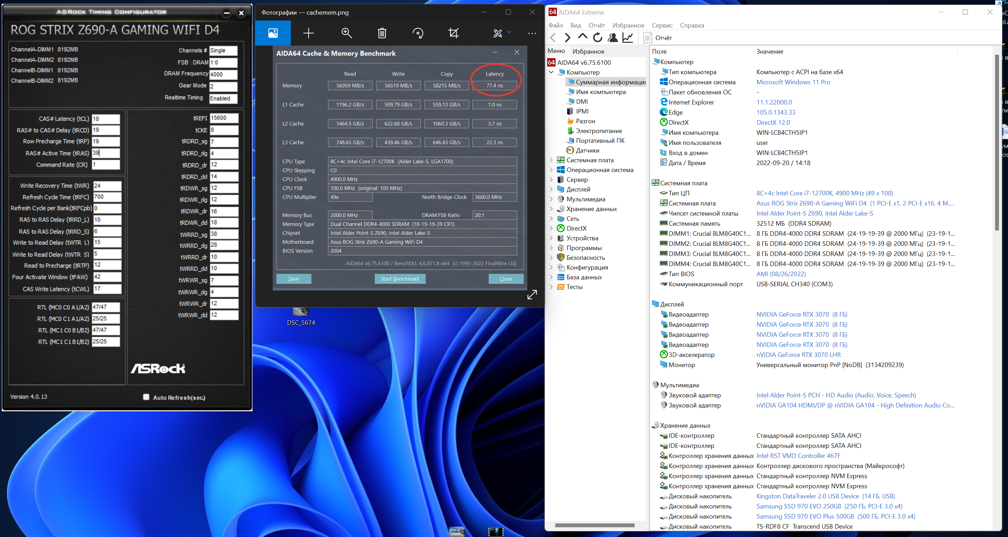Click the Photos fullscreen expand arrows icon

532,295
